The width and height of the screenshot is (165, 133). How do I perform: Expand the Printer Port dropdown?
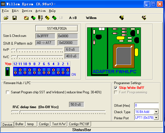point(156,118)
